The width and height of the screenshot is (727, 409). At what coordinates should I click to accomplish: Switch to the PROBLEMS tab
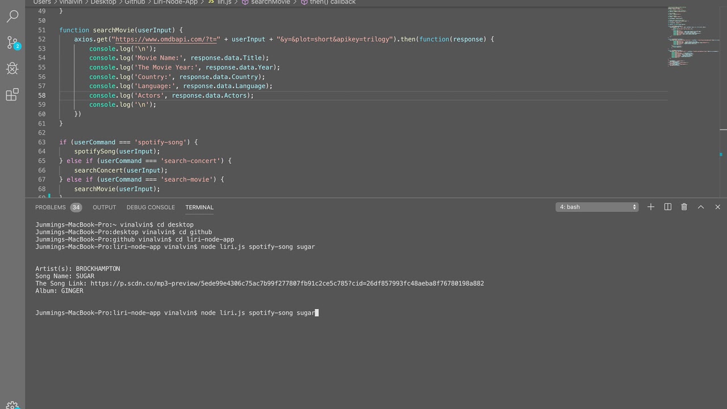51,207
